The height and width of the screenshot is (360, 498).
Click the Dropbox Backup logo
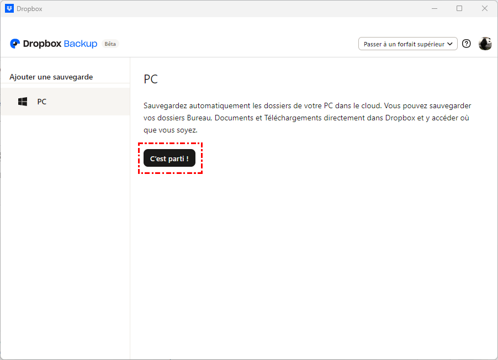[x=54, y=44]
